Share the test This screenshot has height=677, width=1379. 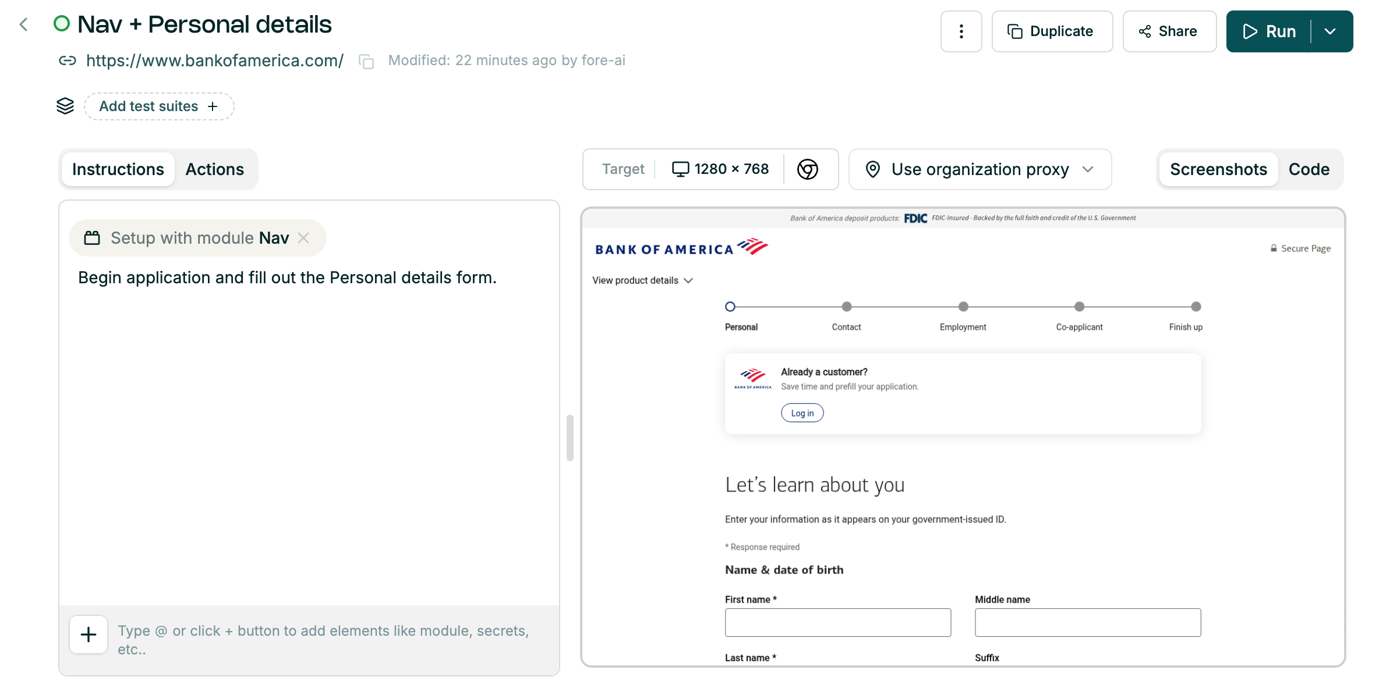pyautogui.click(x=1169, y=31)
